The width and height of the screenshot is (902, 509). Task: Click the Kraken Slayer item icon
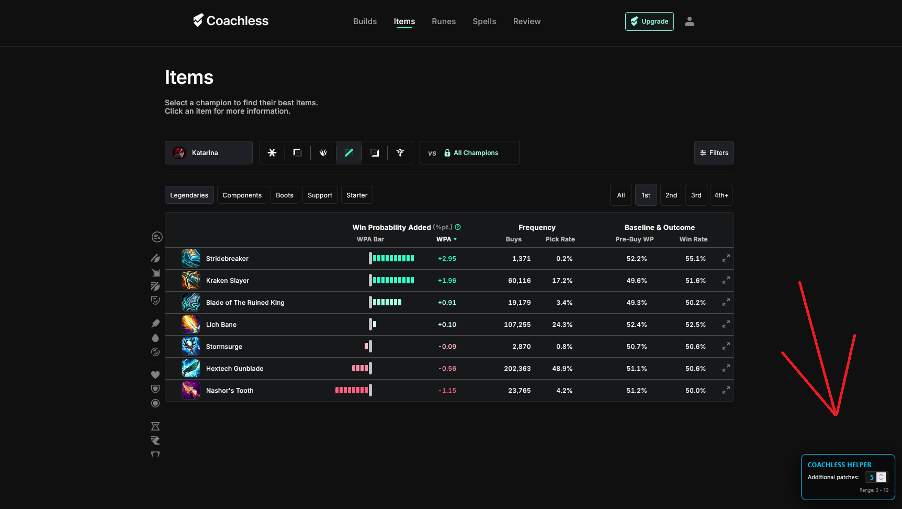click(191, 281)
